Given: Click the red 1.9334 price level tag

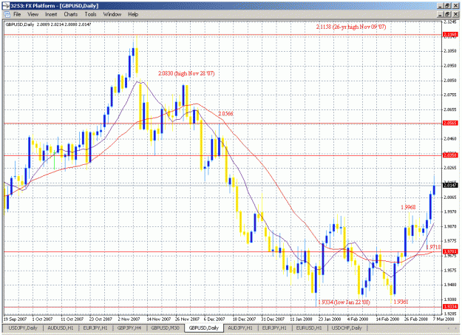Looking at the screenshot, I should point(450,307).
